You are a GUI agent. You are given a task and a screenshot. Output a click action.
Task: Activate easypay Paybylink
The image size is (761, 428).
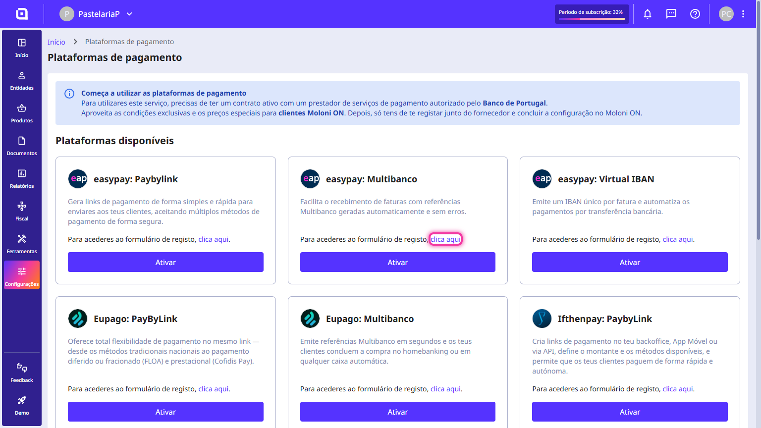click(165, 262)
